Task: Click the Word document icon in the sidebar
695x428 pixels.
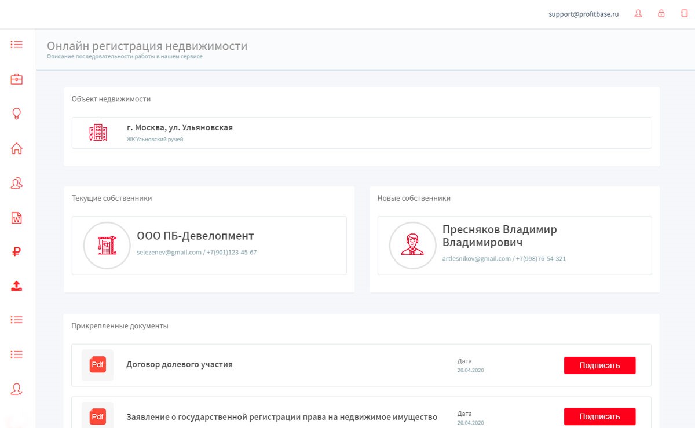Action: tap(17, 218)
